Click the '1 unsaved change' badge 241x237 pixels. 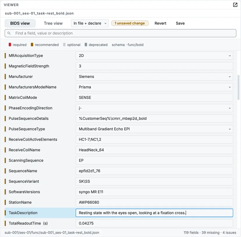130,23
